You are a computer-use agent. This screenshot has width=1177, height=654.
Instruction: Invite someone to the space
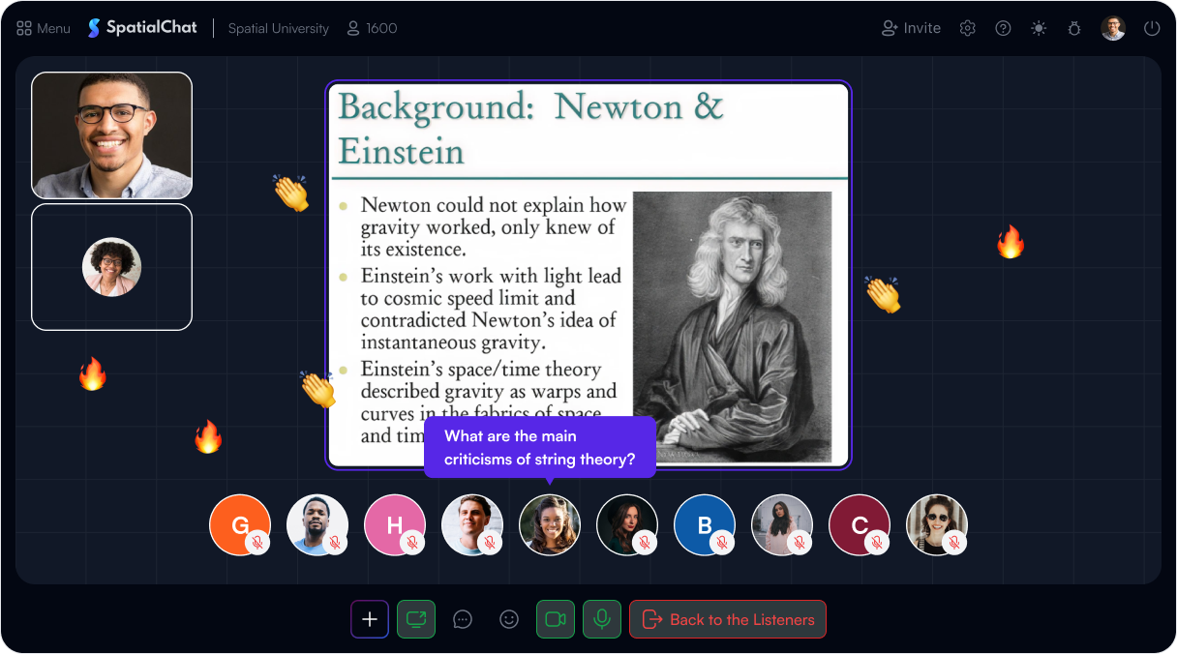(x=910, y=28)
